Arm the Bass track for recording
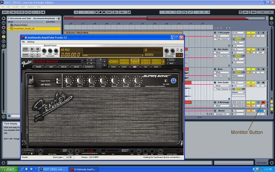 (263, 69)
